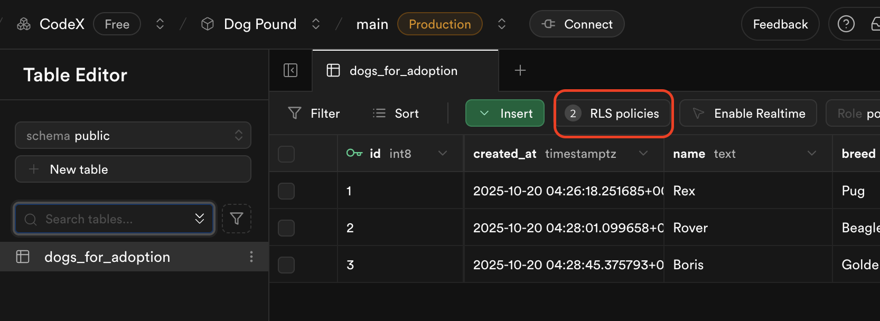Sort the table rows
This screenshot has width=880, height=321.
[x=396, y=114]
